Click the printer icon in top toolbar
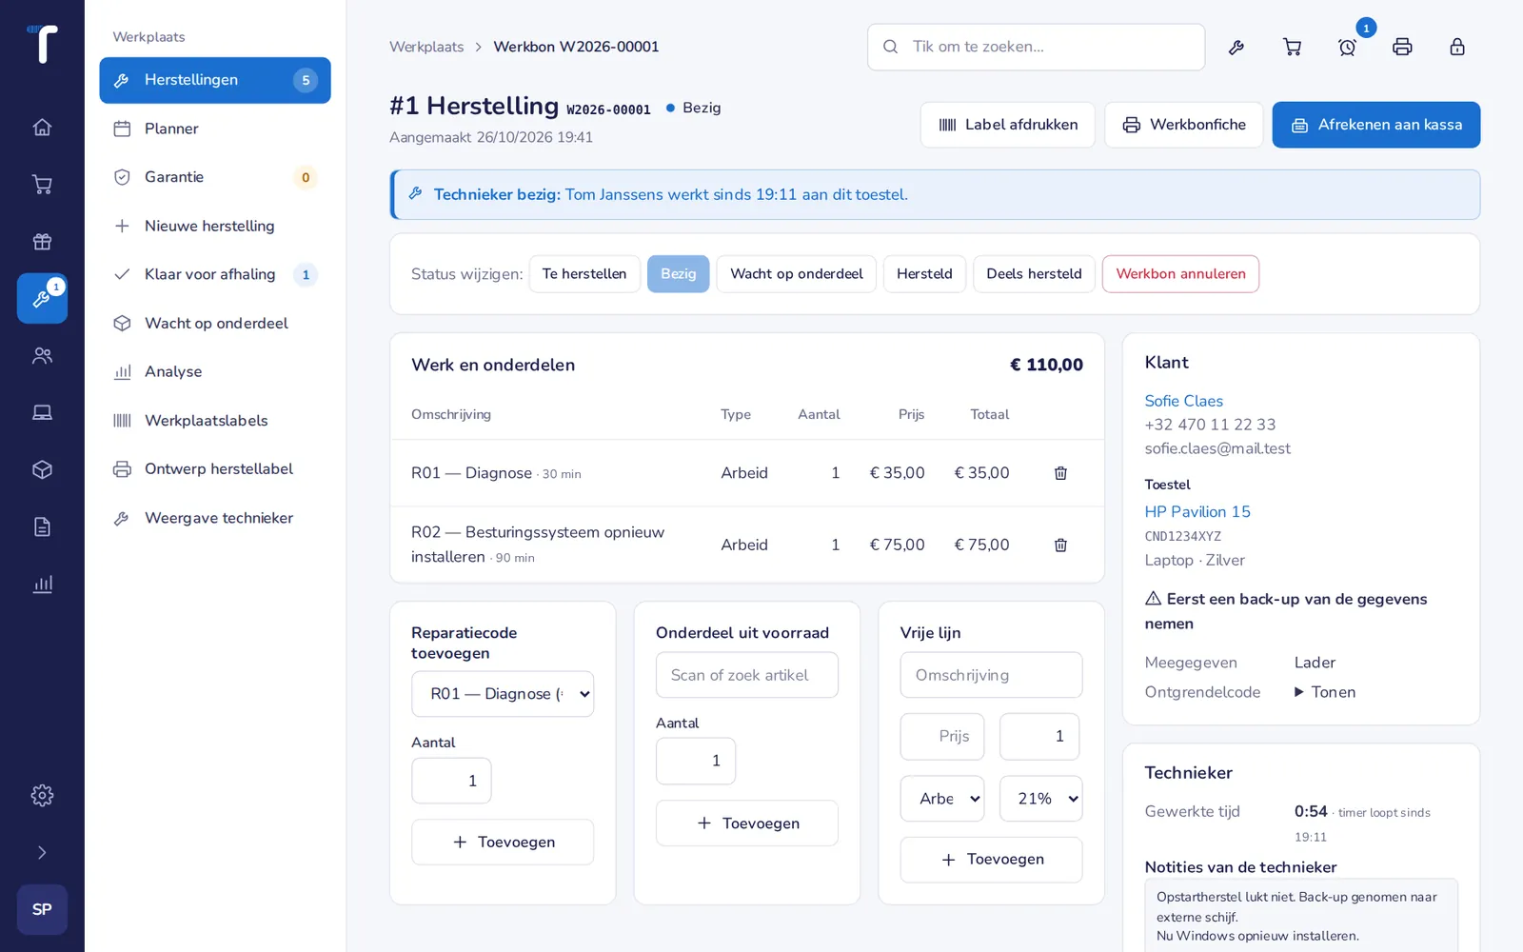 click(x=1402, y=47)
